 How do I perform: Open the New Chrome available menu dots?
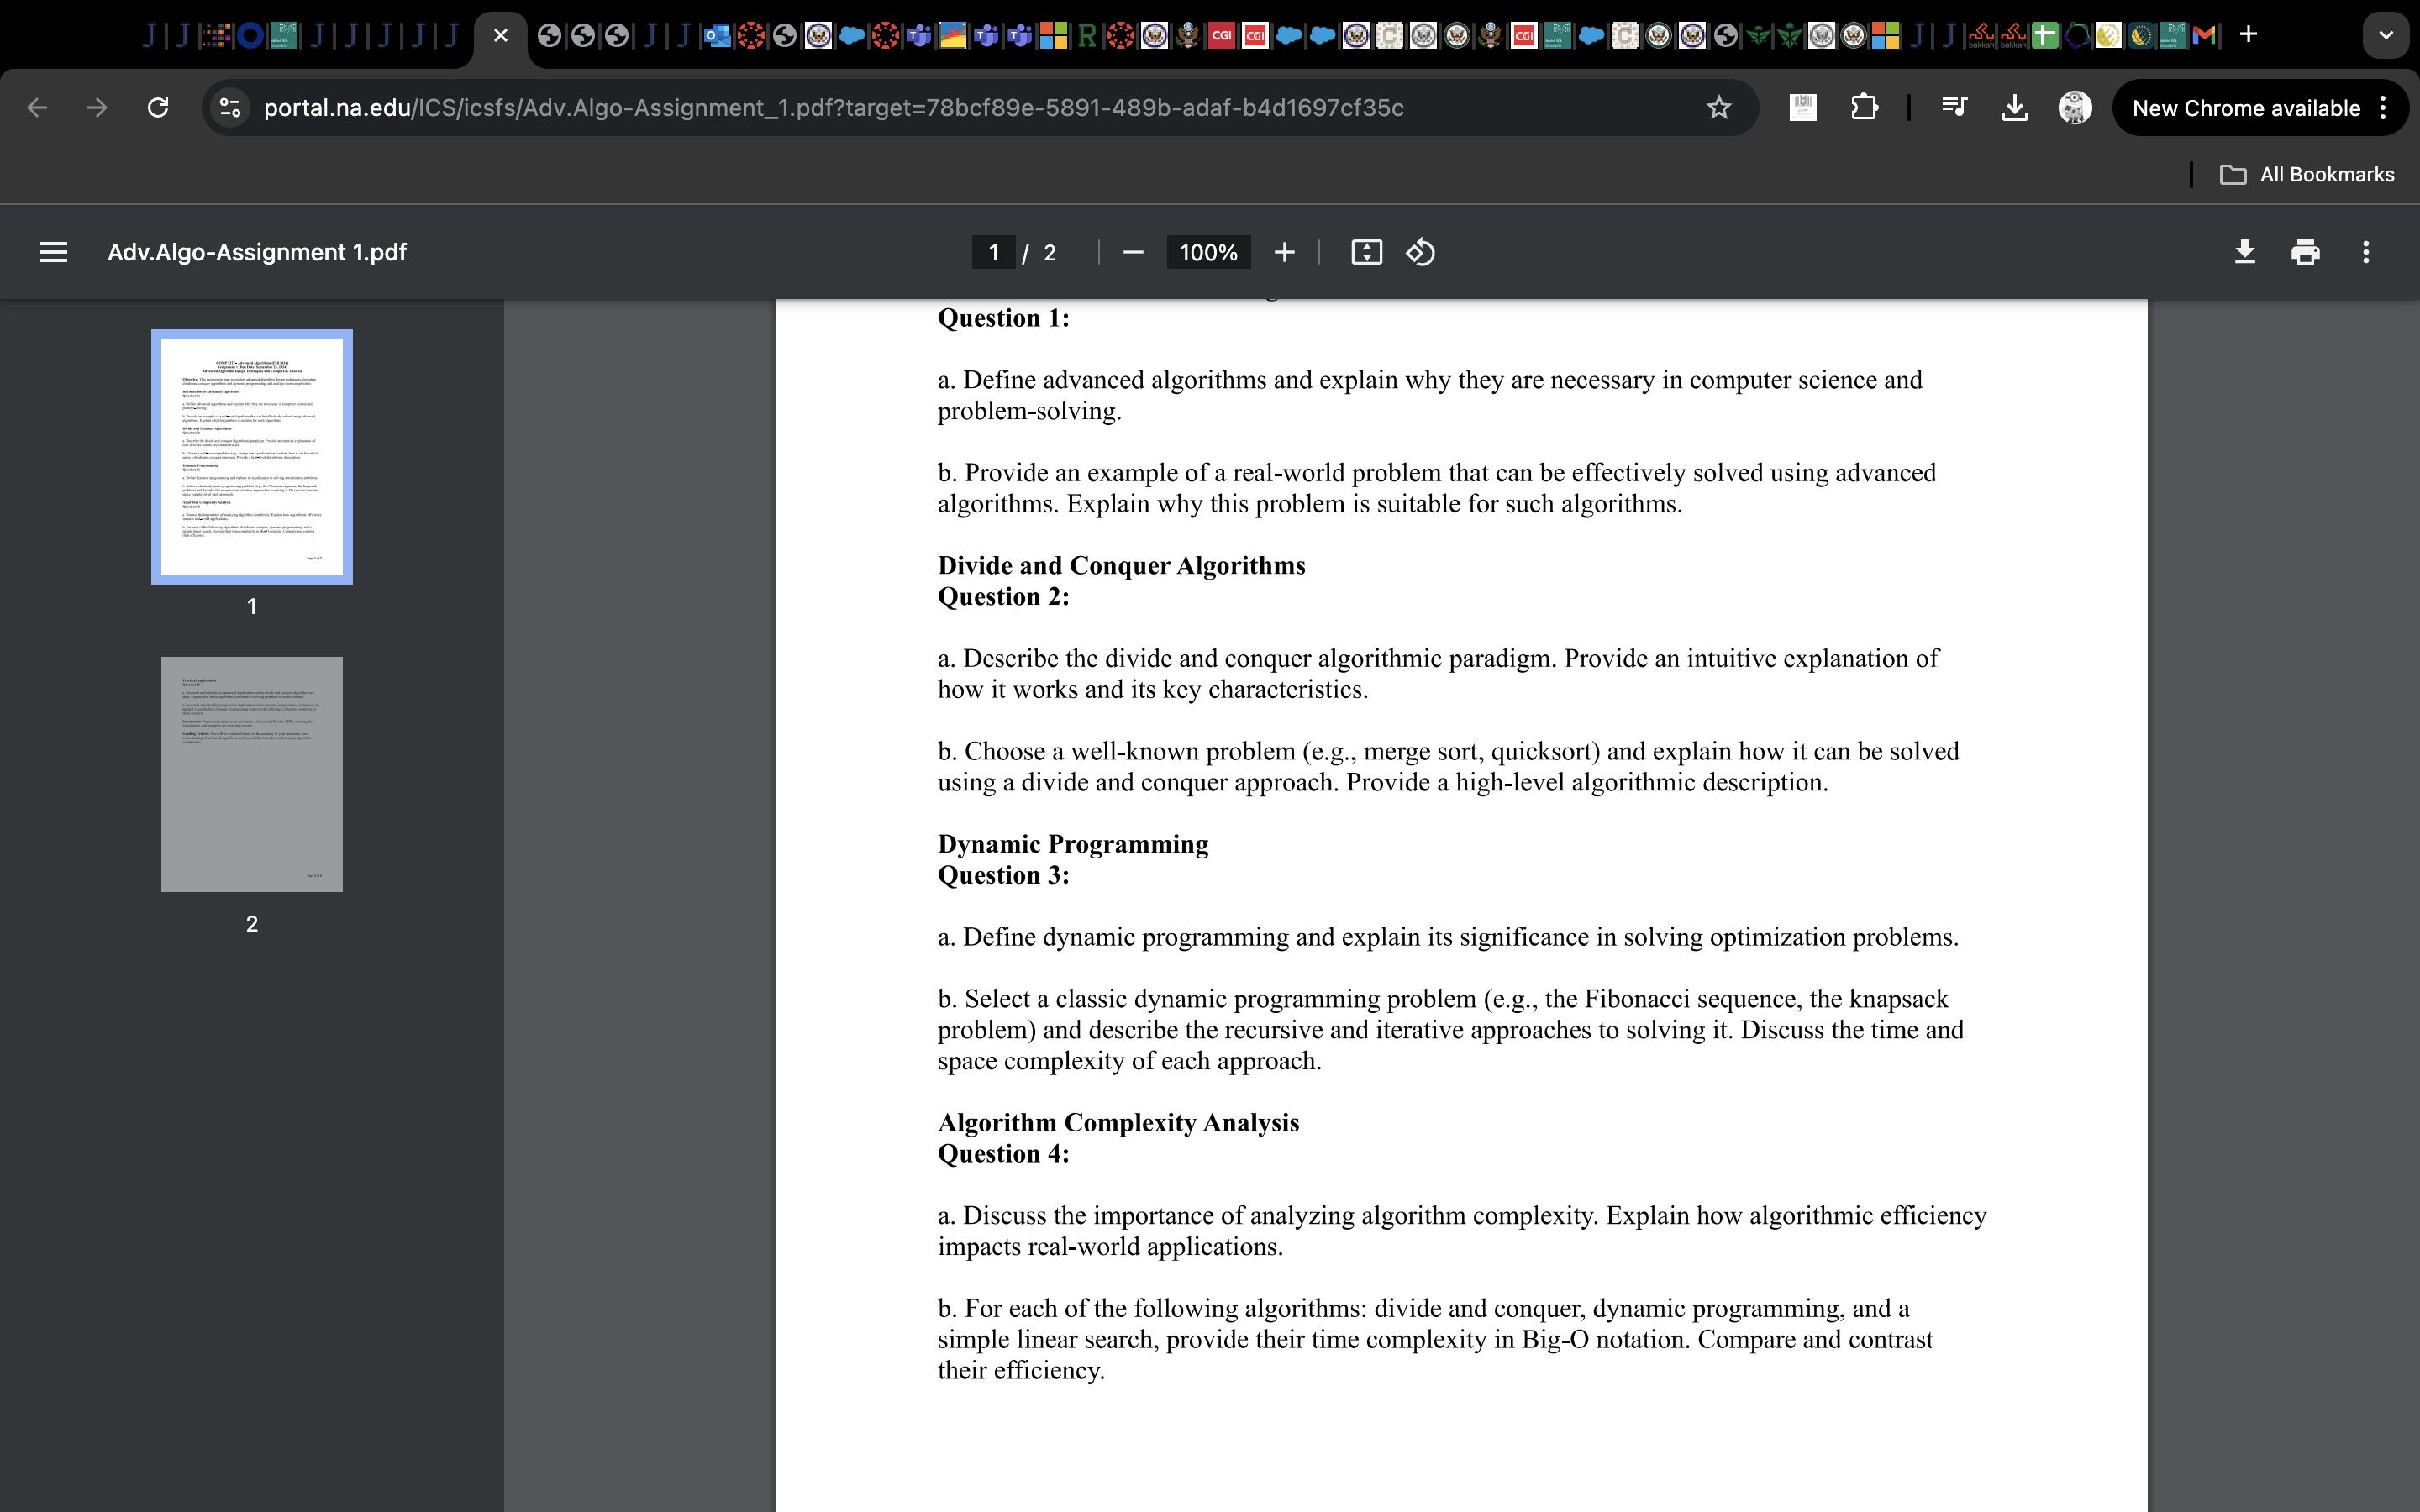2383,108
